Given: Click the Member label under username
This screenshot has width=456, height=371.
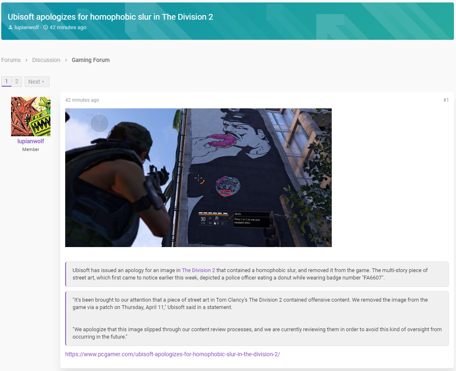Looking at the screenshot, I should click(x=31, y=149).
